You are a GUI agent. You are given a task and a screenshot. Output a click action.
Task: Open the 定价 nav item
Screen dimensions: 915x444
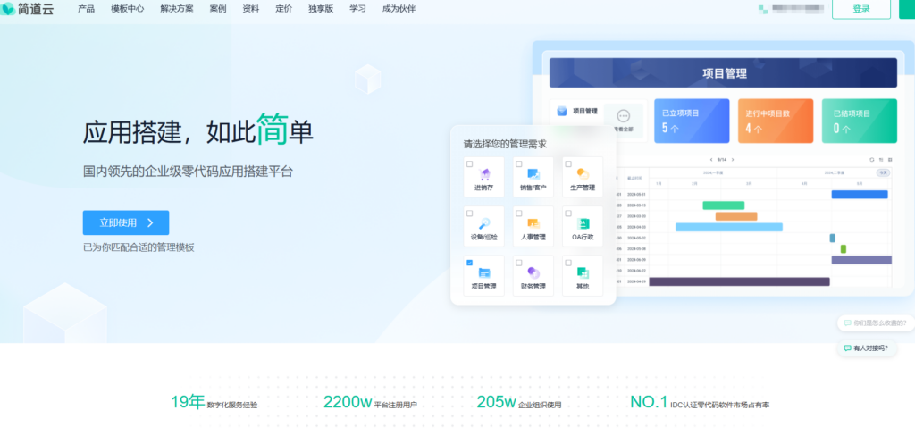(283, 9)
